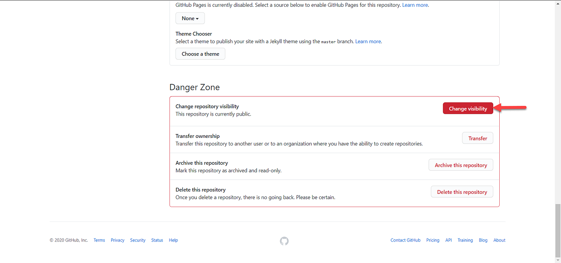Open the Jekyll theme Learn more link
The width and height of the screenshot is (561, 263).
[368, 41]
